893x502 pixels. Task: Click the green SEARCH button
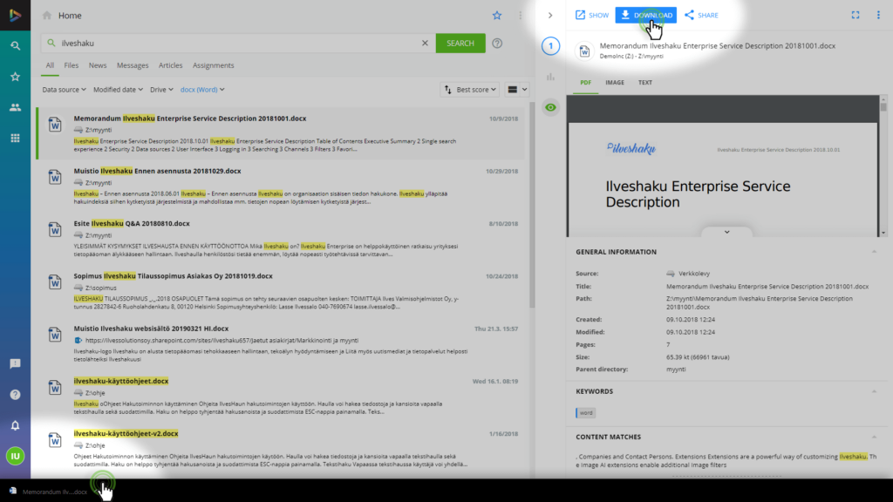tap(460, 44)
